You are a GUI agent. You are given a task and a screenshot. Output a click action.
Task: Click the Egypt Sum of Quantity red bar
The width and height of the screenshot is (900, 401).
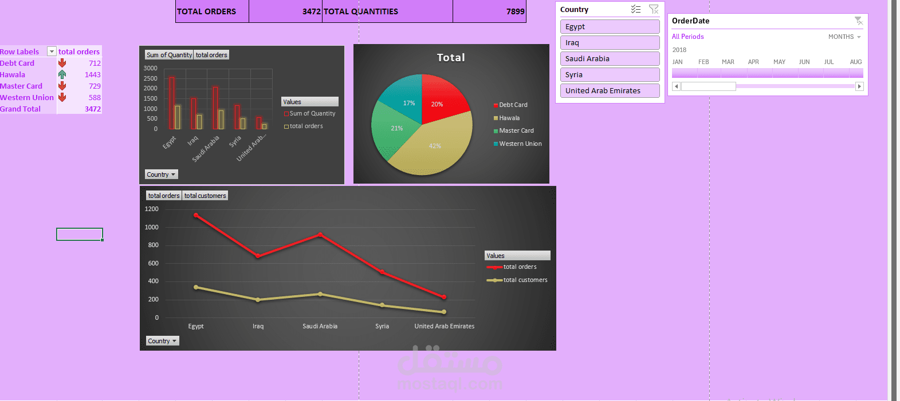[x=171, y=103]
